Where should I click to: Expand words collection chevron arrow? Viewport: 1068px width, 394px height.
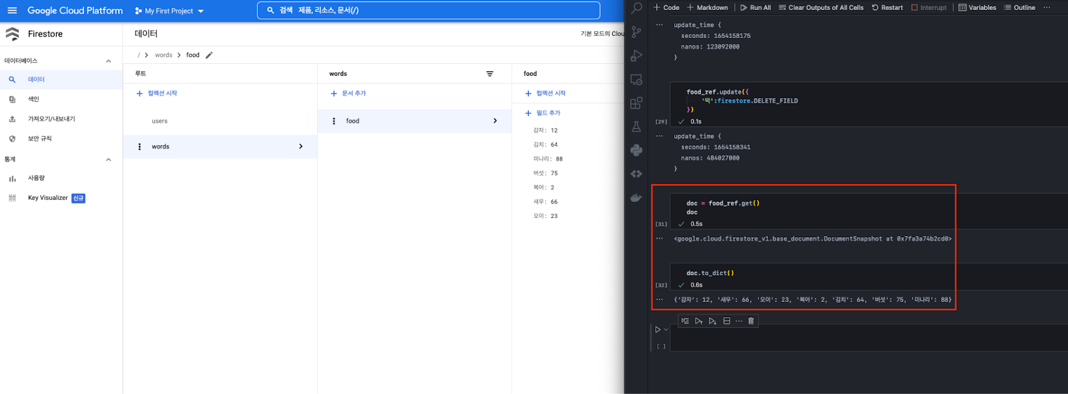(301, 147)
